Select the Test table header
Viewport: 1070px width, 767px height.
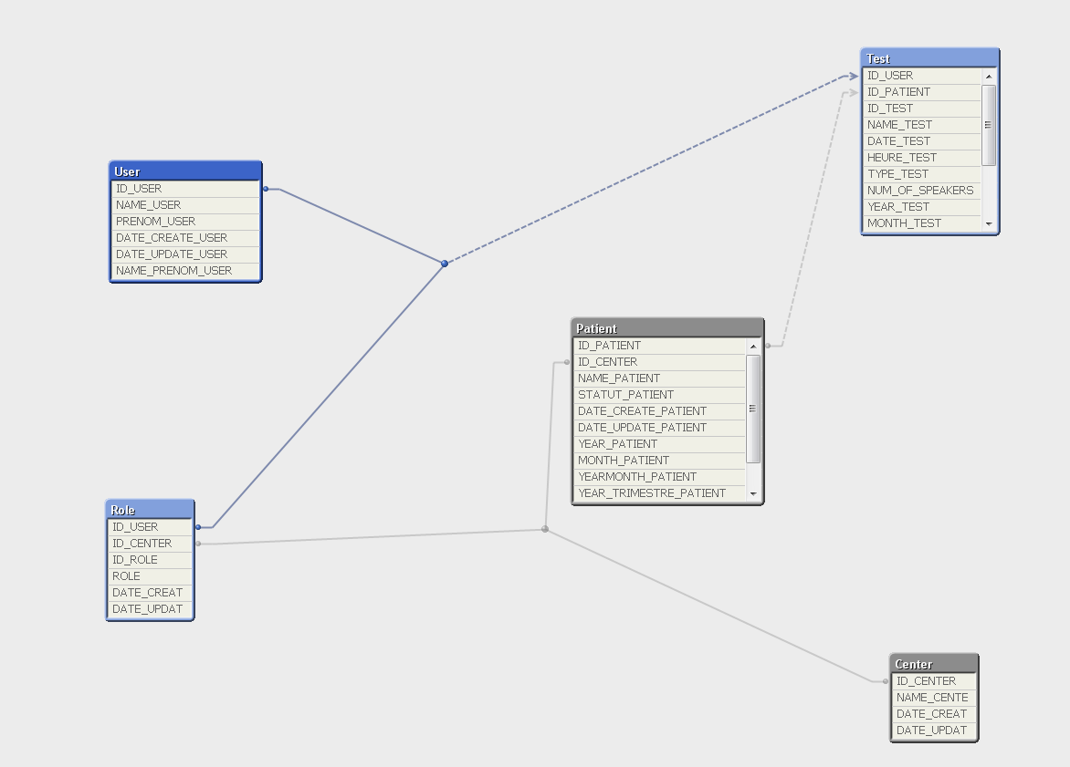930,58
